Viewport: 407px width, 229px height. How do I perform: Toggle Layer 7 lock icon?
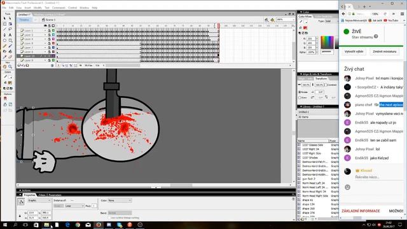pyautogui.click(x=49, y=48)
